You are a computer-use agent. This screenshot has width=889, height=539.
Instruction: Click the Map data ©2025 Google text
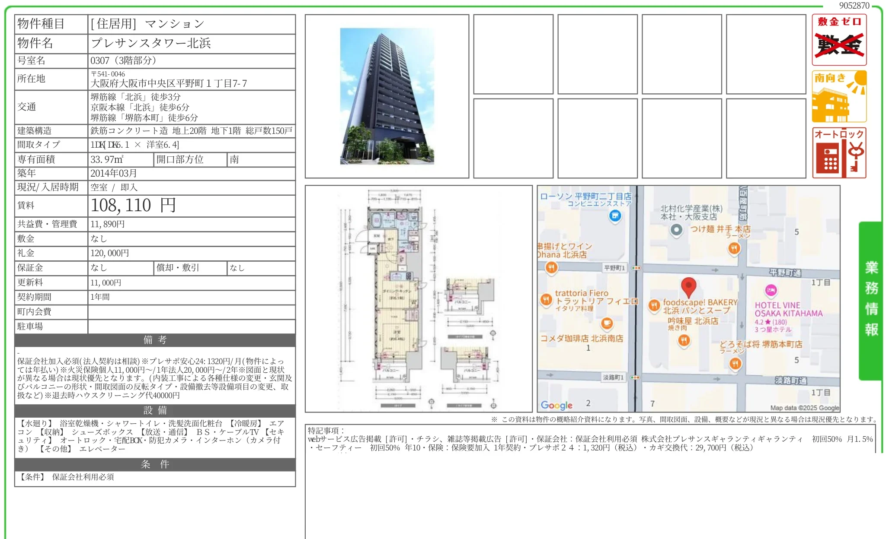[x=804, y=408]
